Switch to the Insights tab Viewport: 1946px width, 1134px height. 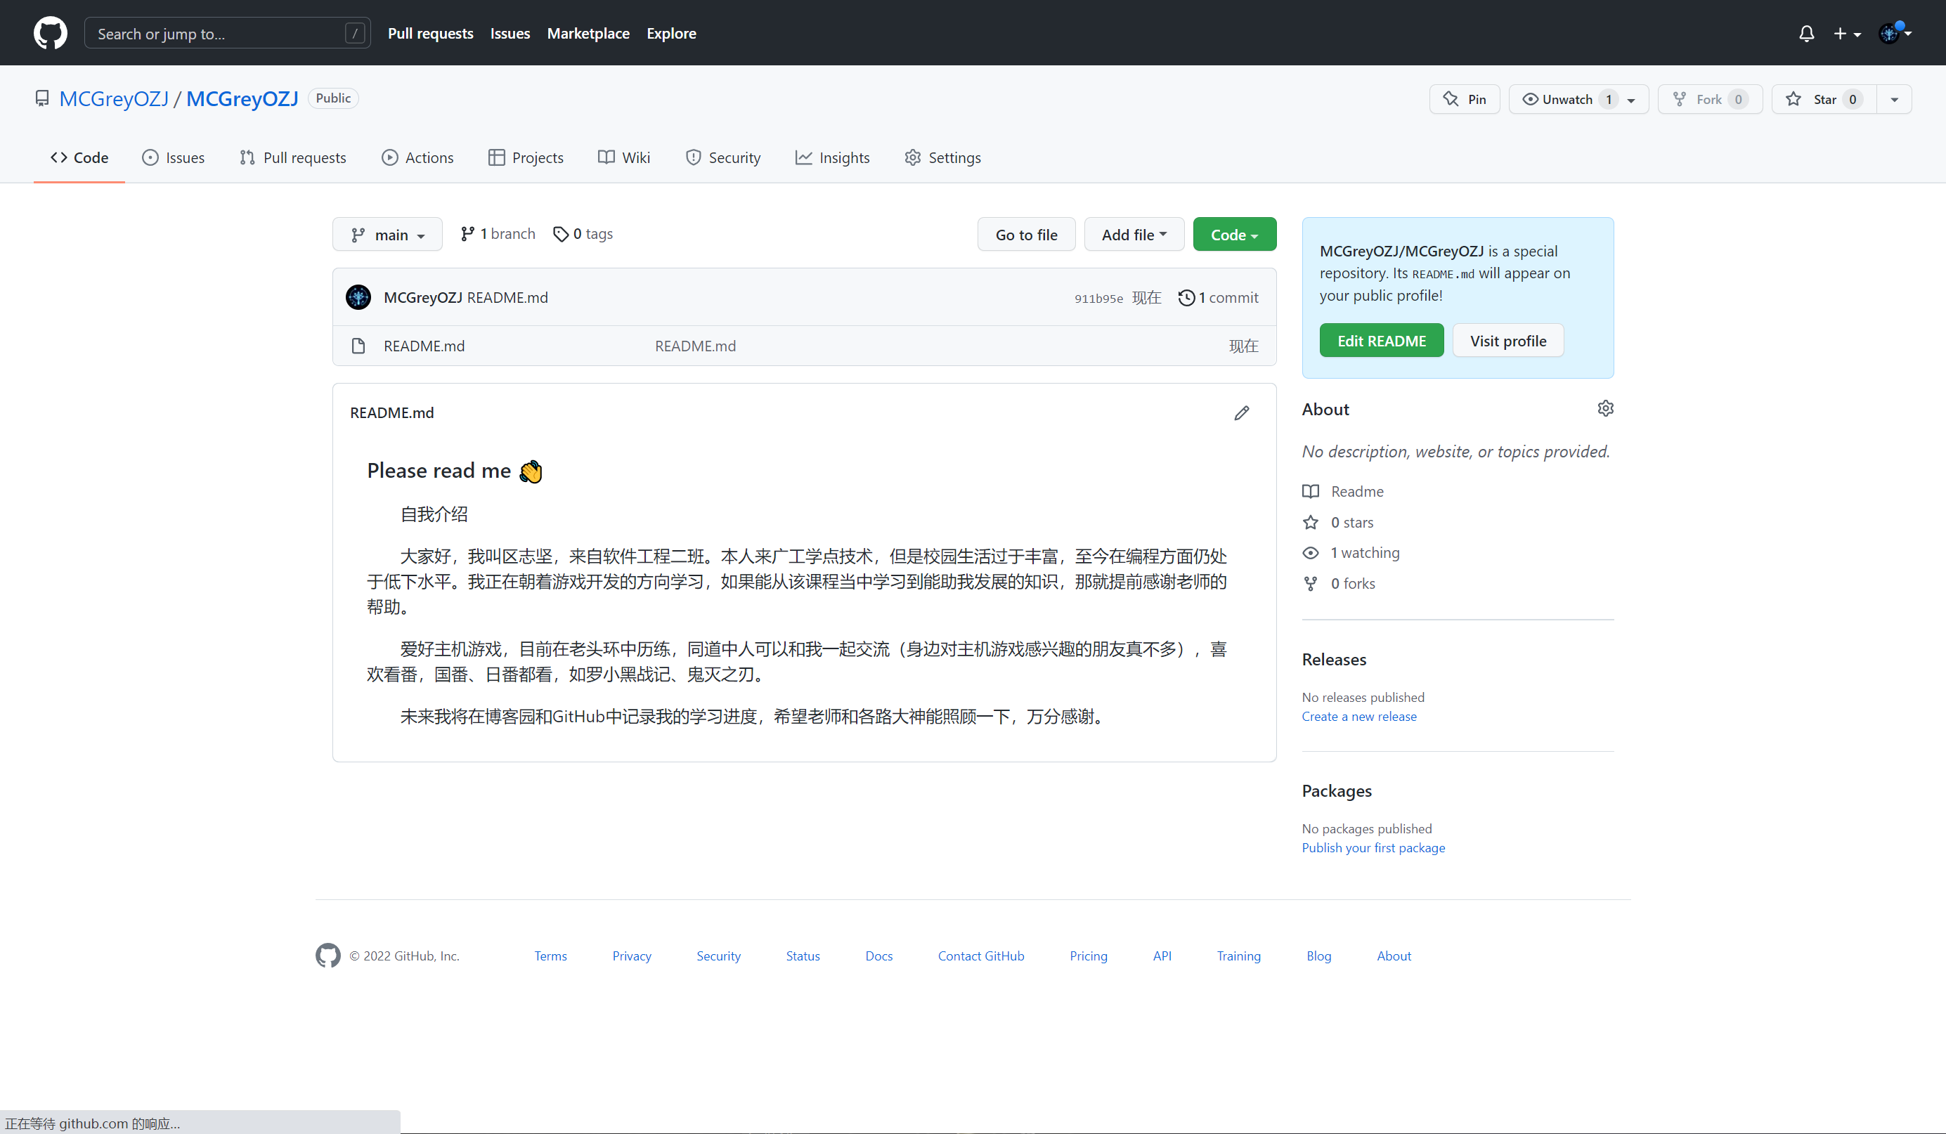(833, 157)
